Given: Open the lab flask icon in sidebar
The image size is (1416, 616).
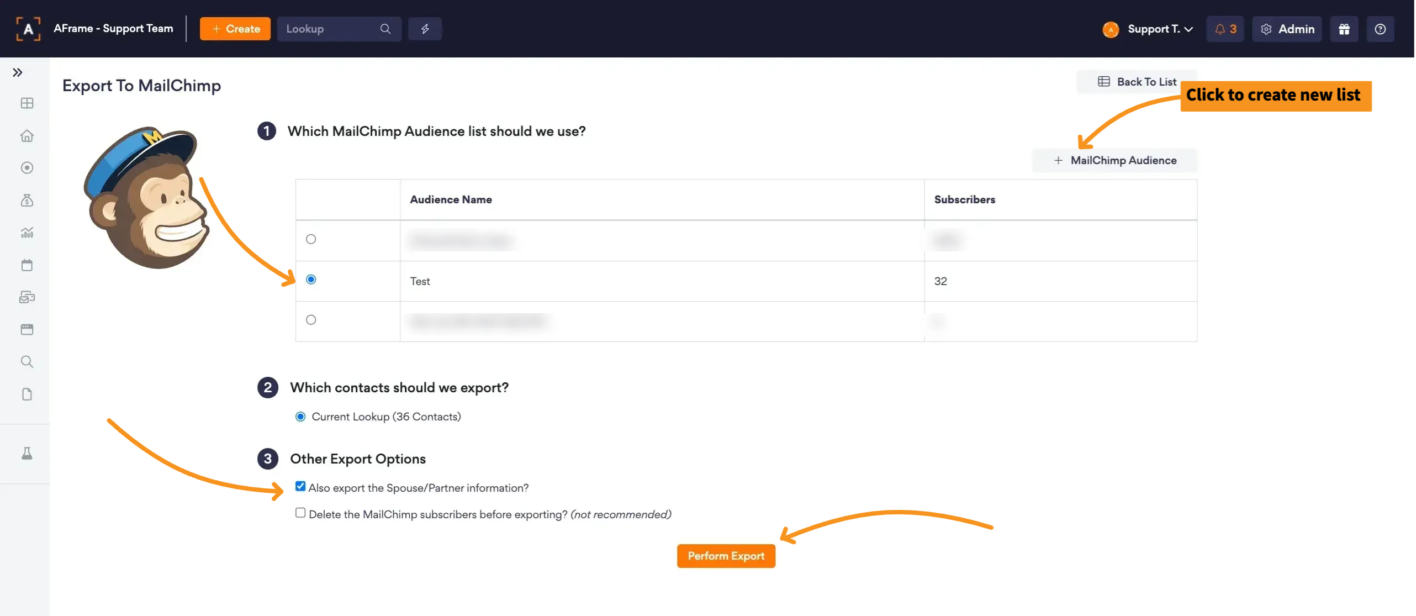Looking at the screenshot, I should [x=27, y=454].
